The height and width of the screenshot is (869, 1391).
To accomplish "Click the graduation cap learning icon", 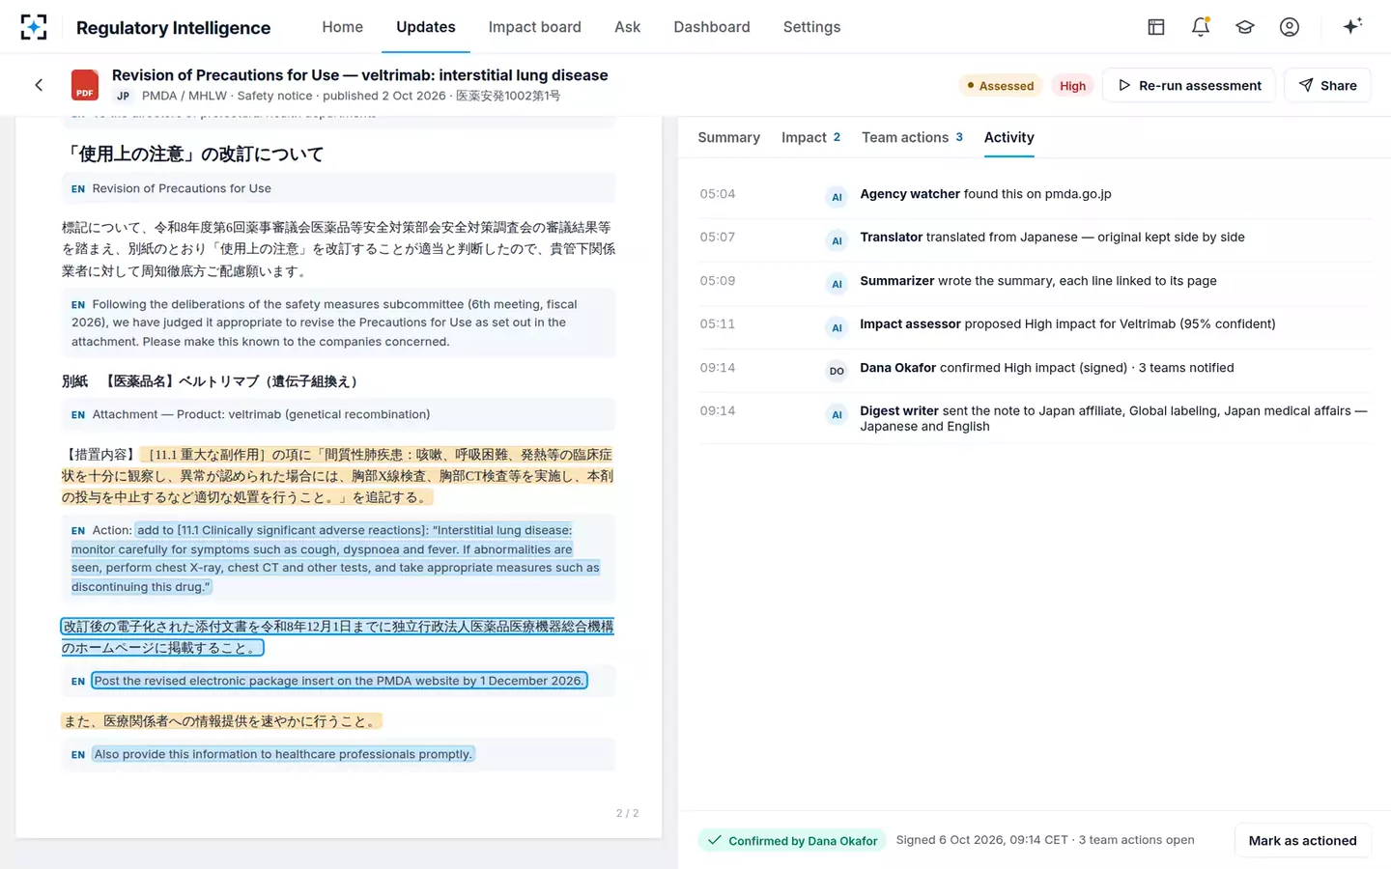I will coord(1245,27).
